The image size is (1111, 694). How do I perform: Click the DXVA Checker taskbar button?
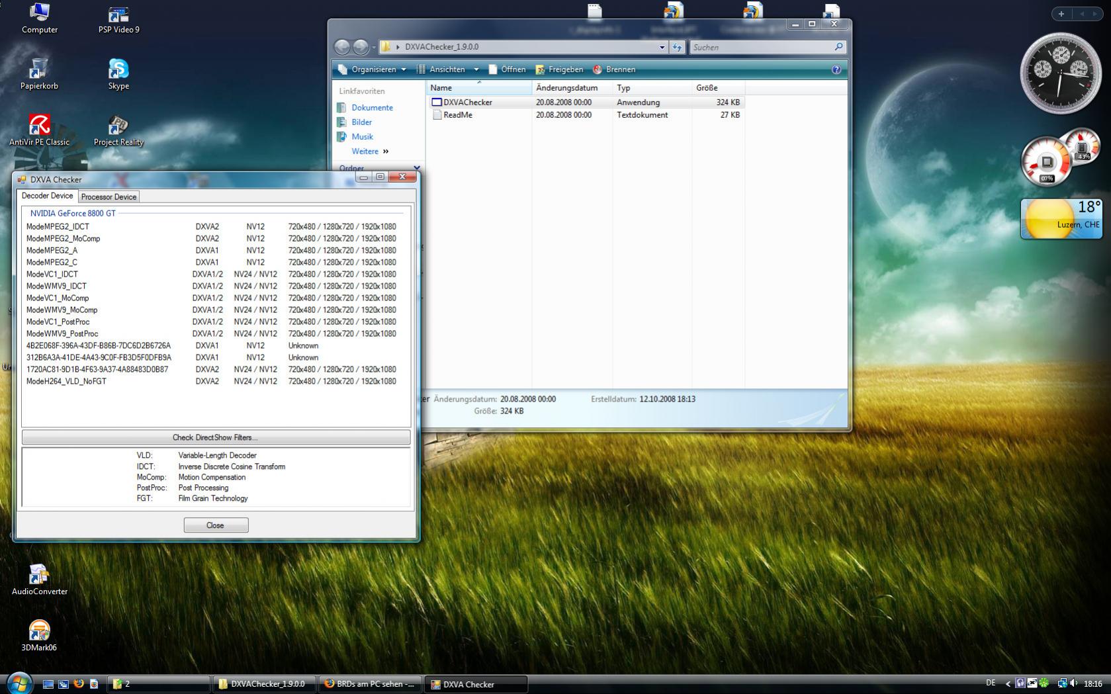pos(476,684)
